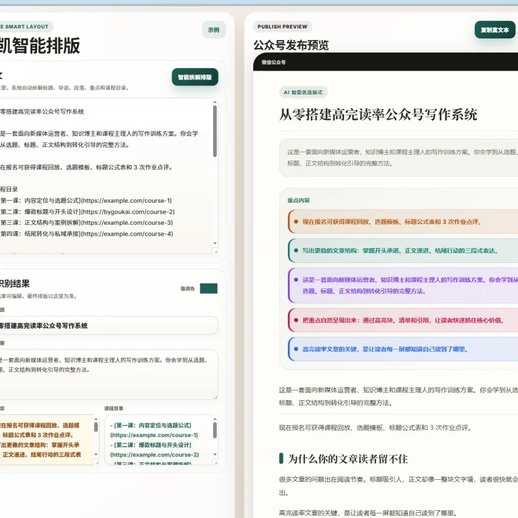
Task: Click the source text area scrollbar thumb
Action: point(215,131)
